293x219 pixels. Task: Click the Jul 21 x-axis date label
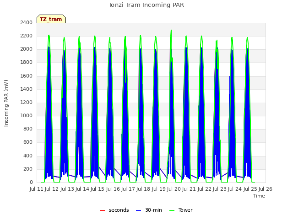tap(189, 189)
